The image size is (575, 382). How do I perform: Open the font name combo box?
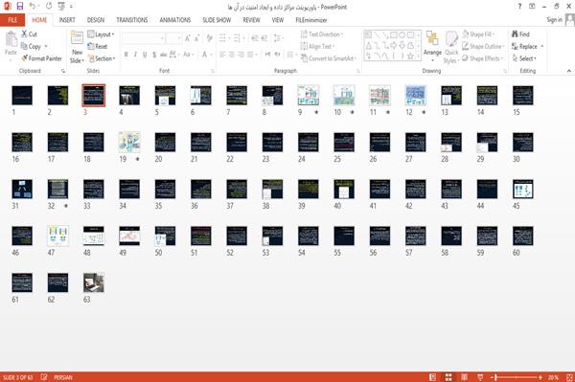pyautogui.click(x=143, y=38)
